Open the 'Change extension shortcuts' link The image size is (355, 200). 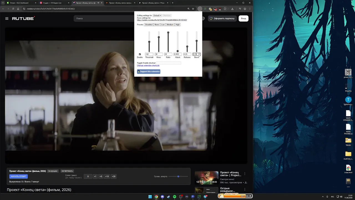(x=148, y=66)
